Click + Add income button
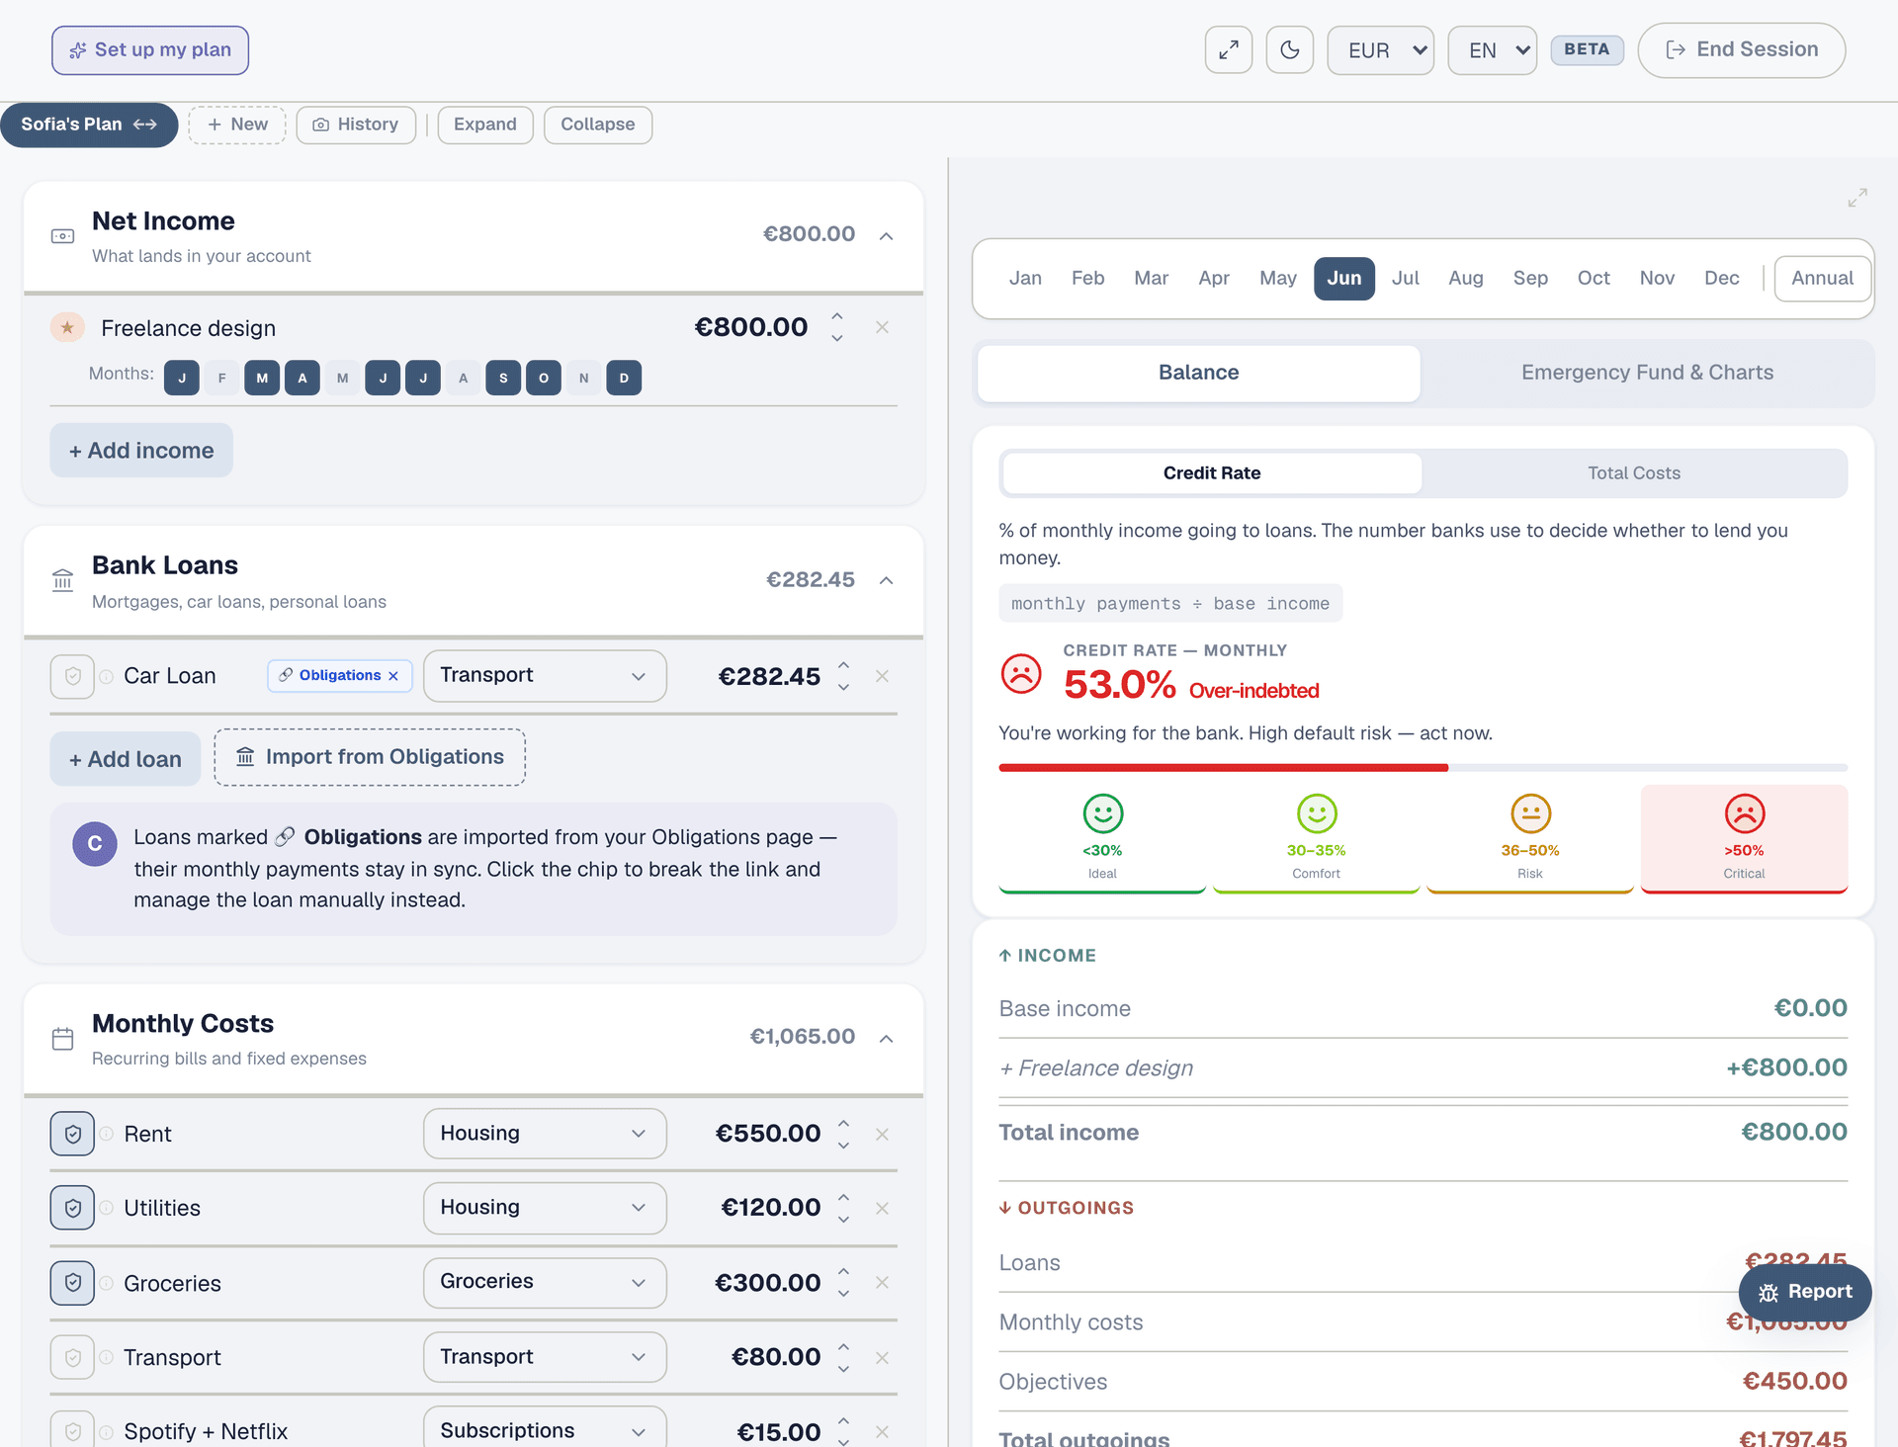The image size is (1898, 1447). 141,451
